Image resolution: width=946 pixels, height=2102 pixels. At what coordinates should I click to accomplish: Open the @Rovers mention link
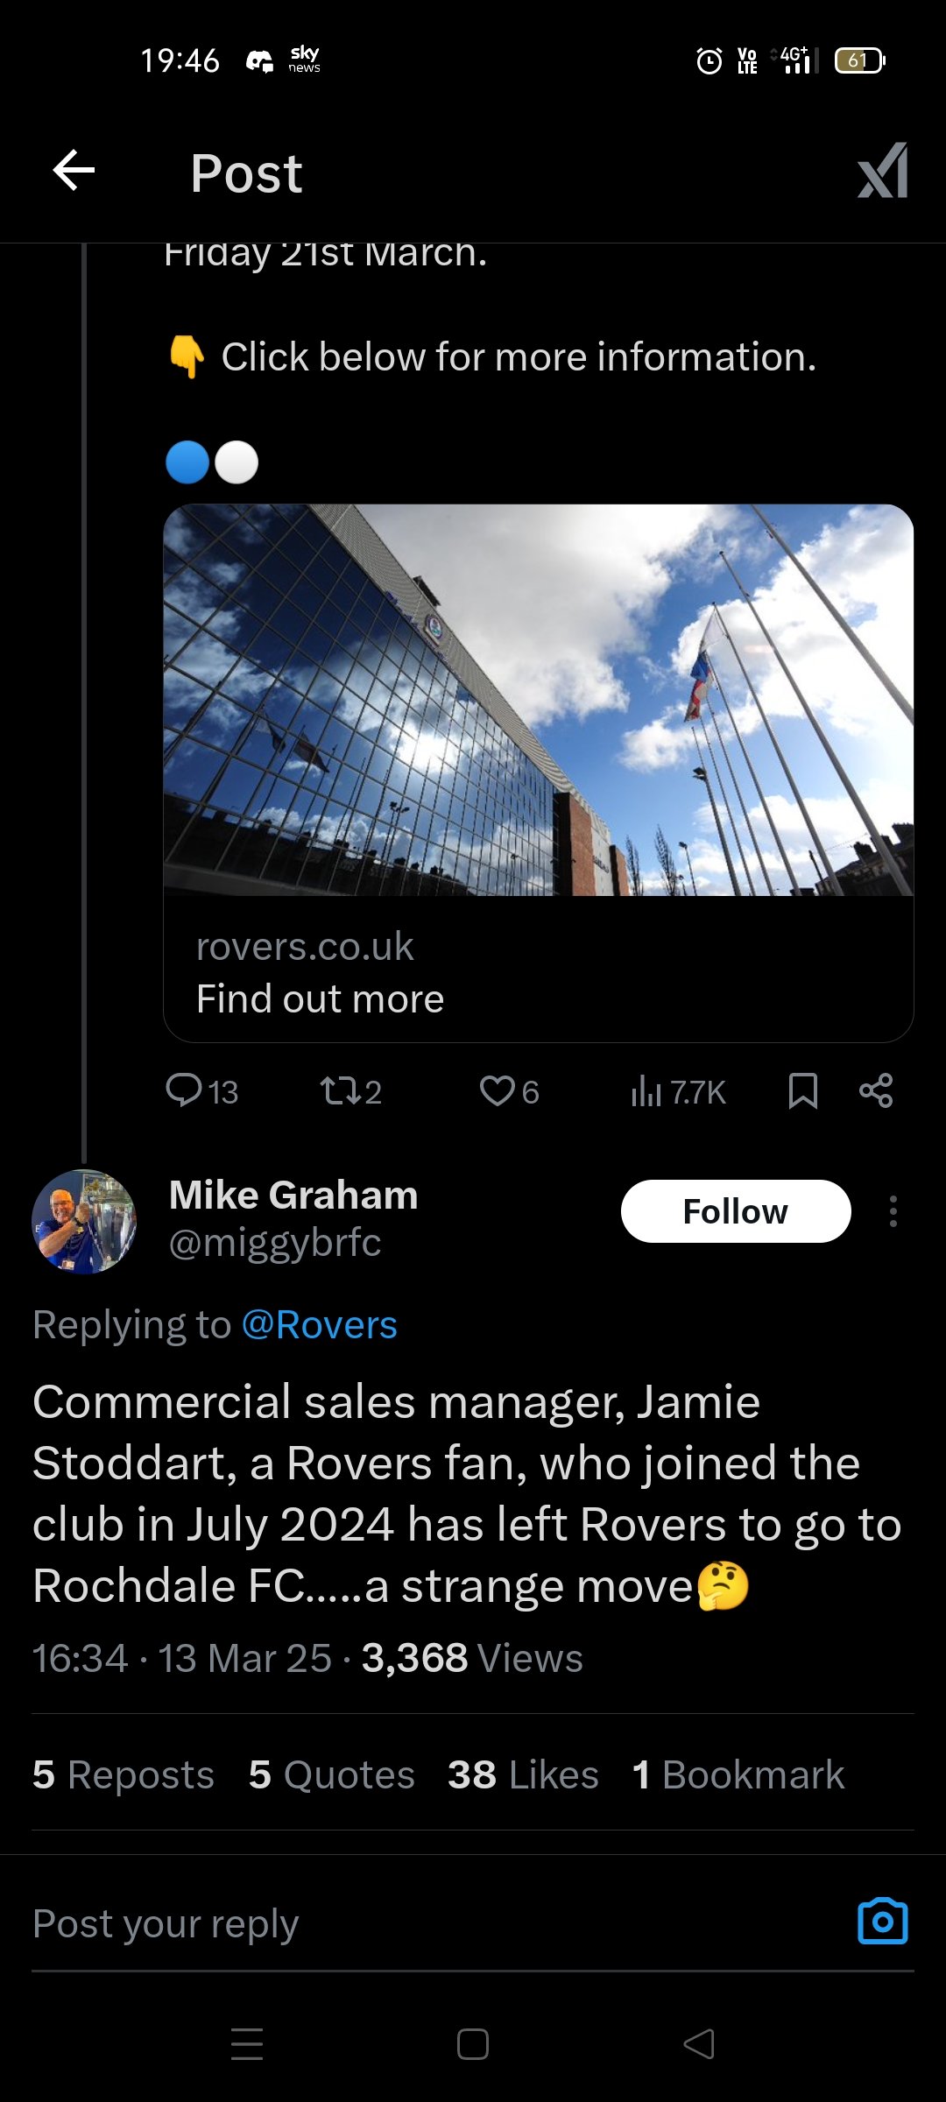[319, 1325]
